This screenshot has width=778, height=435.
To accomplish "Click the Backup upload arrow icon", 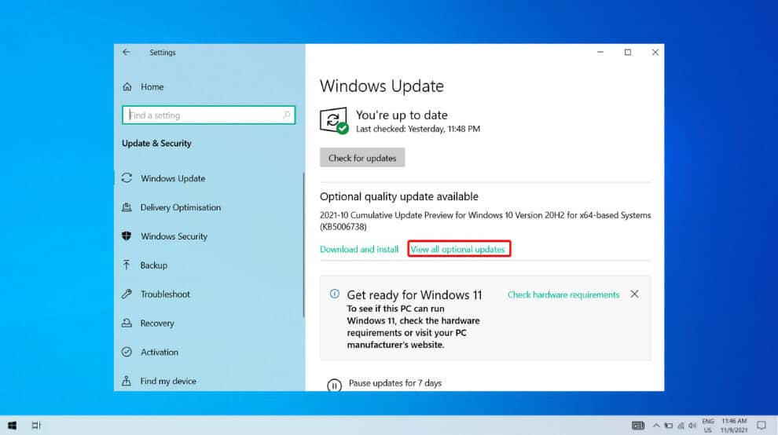I will [127, 265].
